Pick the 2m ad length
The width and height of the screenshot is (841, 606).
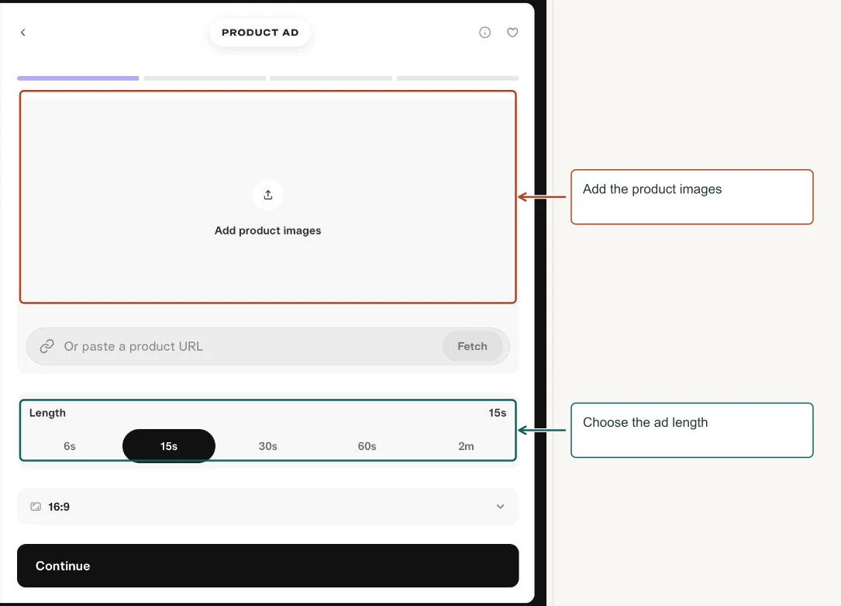[x=466, y=446]
